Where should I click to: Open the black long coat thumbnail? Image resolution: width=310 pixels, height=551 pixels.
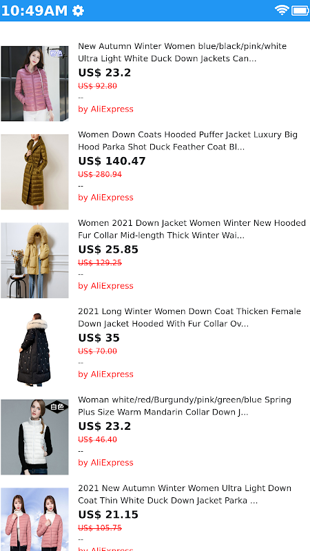click(35, 349)
